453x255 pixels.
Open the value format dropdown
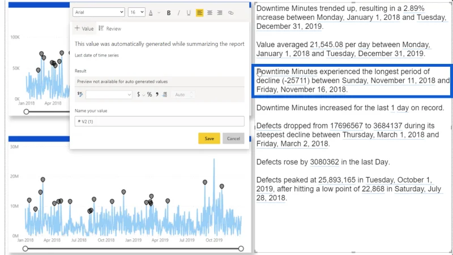pos(109,94)
